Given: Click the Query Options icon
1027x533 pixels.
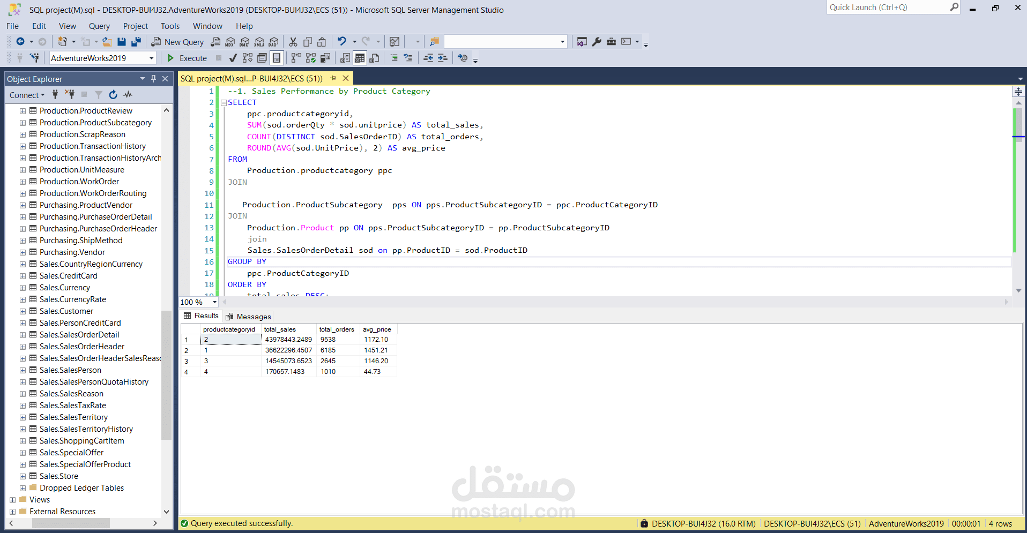Looking at the screenshot, I should click(x=262, y=58).
